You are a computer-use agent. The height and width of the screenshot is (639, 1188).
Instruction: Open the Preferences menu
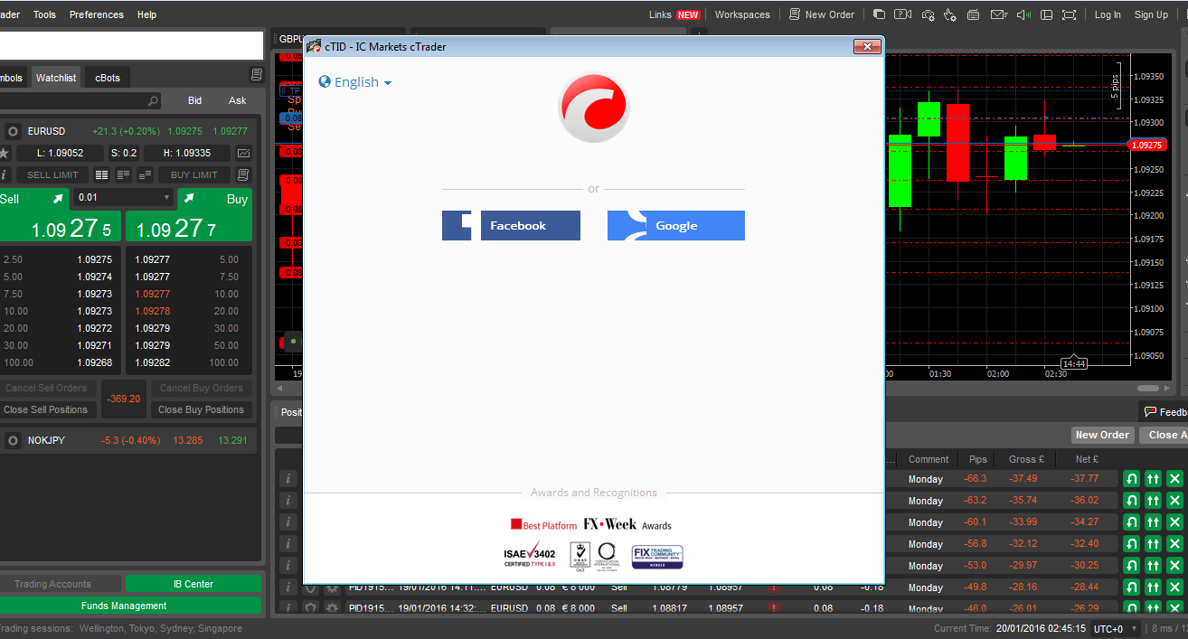pos(97,14)
